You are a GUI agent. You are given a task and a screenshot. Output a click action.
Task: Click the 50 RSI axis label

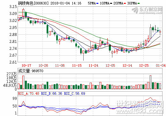(15, 106)
